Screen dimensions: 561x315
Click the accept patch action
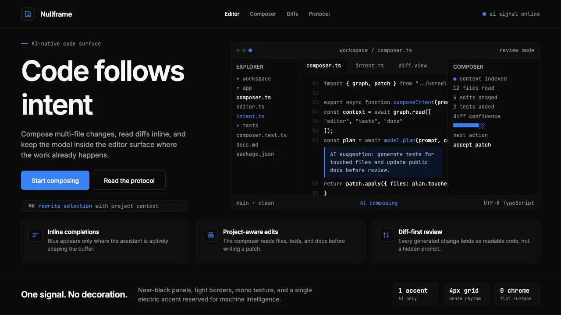click(x=472, y=145)
